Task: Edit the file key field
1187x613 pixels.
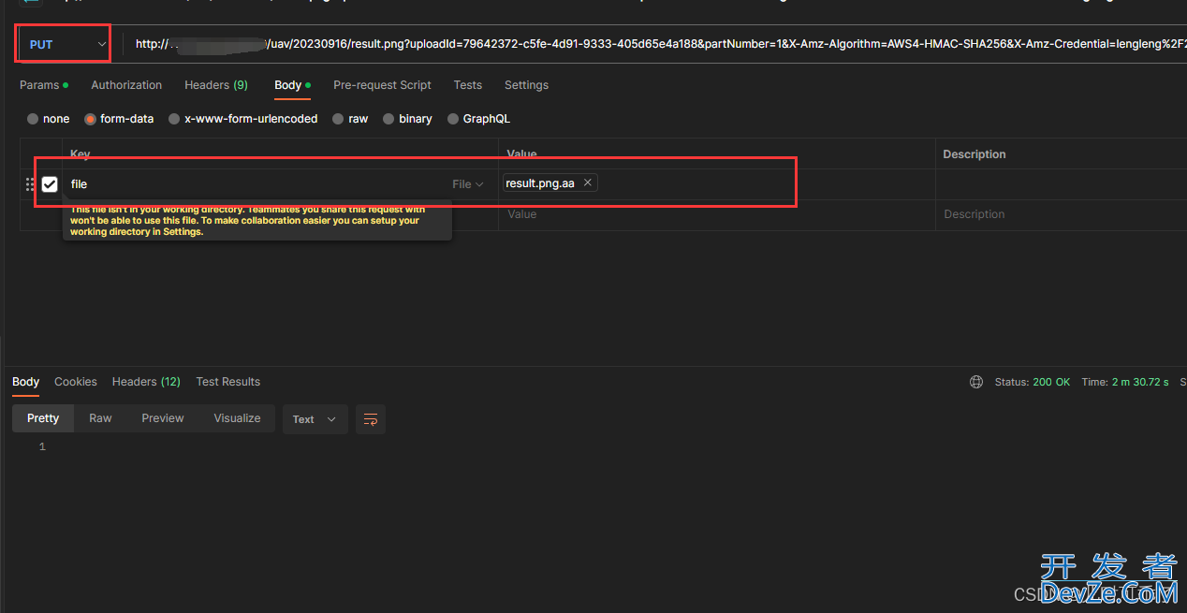Action: pos(253,184)
